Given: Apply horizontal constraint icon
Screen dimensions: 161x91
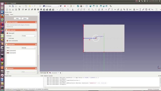Looking at the screenshot, I should (115, 10).
